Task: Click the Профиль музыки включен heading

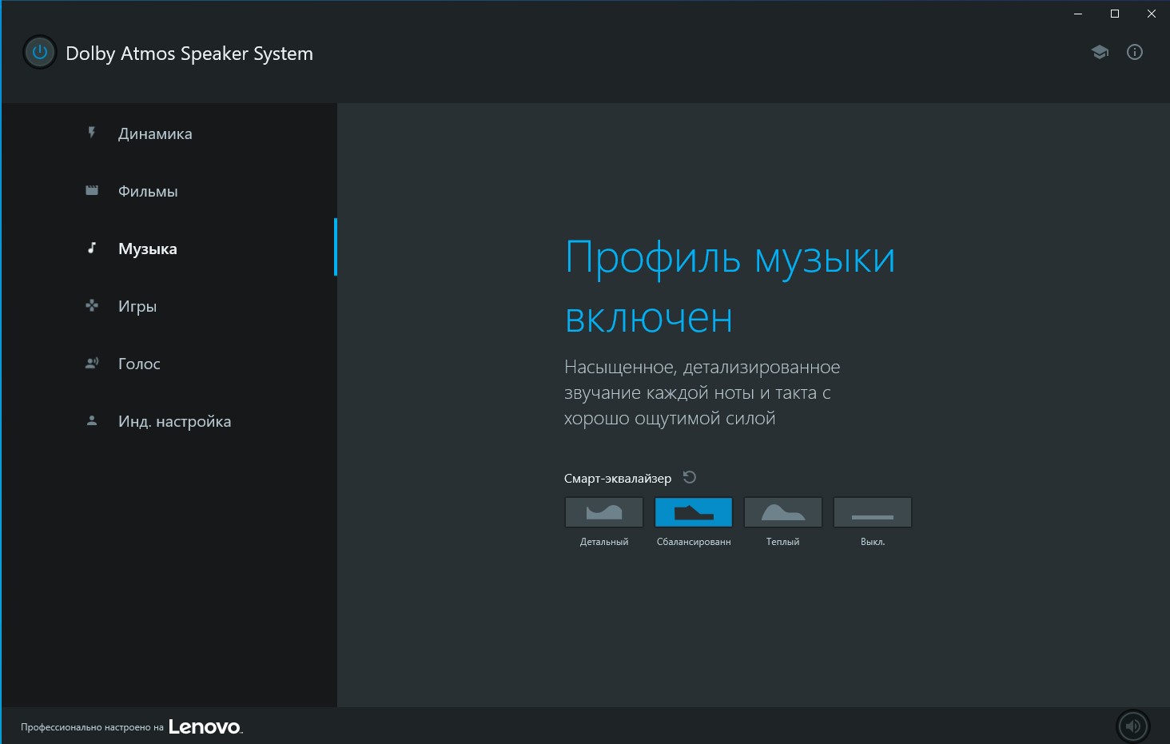Action: click(729, 288)
